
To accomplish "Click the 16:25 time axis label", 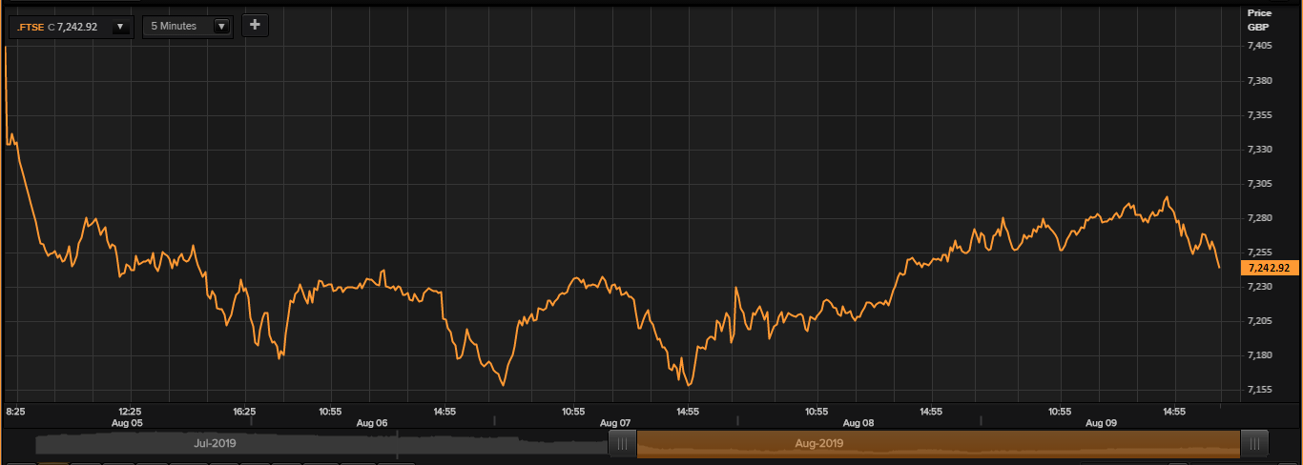I will click(x=244, y=412).
